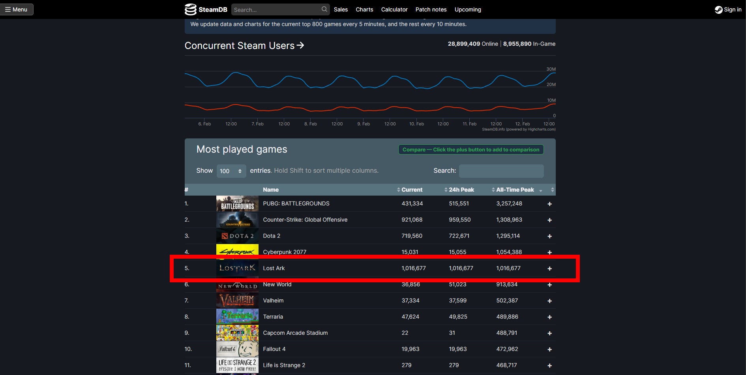
Task: Click the 11. Feb chart axis label
Action: pos(469,124)
